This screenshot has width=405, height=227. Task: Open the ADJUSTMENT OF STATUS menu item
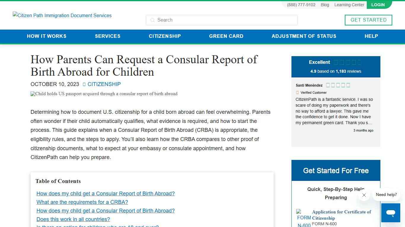pyautogui.click(x=304, y=36)
